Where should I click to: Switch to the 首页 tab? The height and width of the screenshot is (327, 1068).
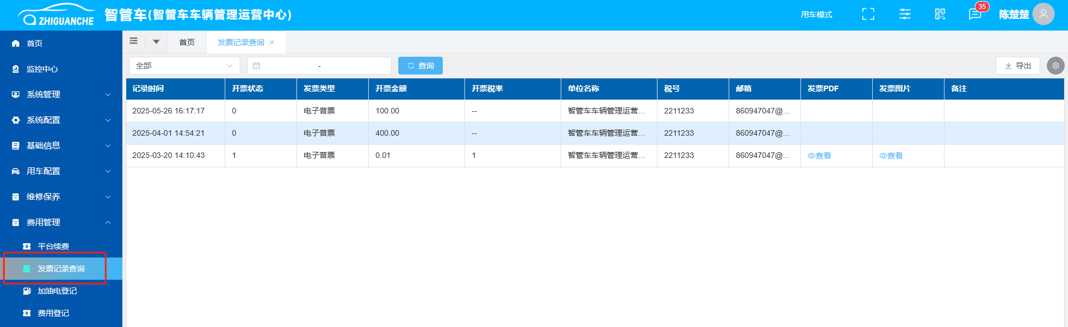point(187,42)
